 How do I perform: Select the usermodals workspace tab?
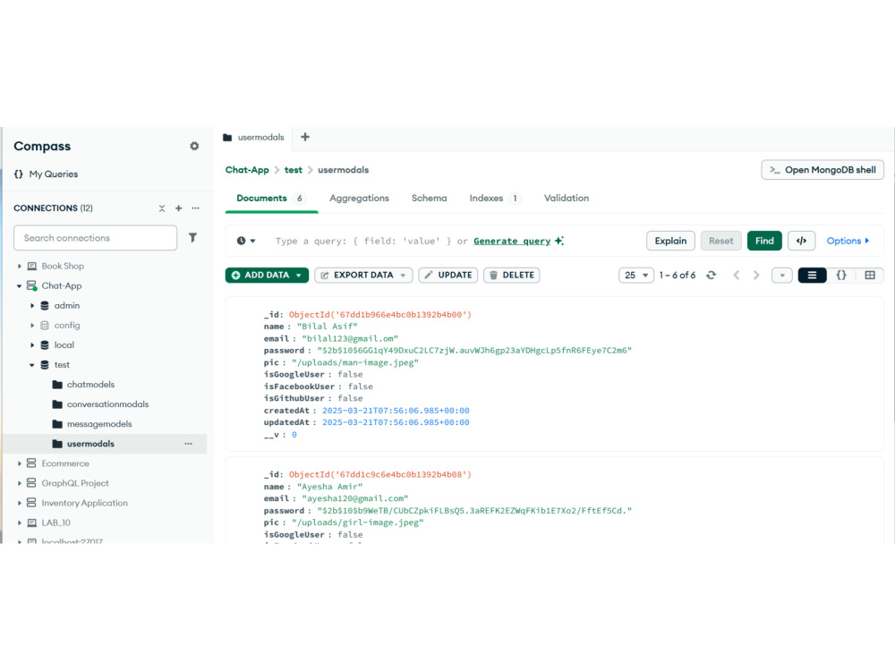point(253,138)
